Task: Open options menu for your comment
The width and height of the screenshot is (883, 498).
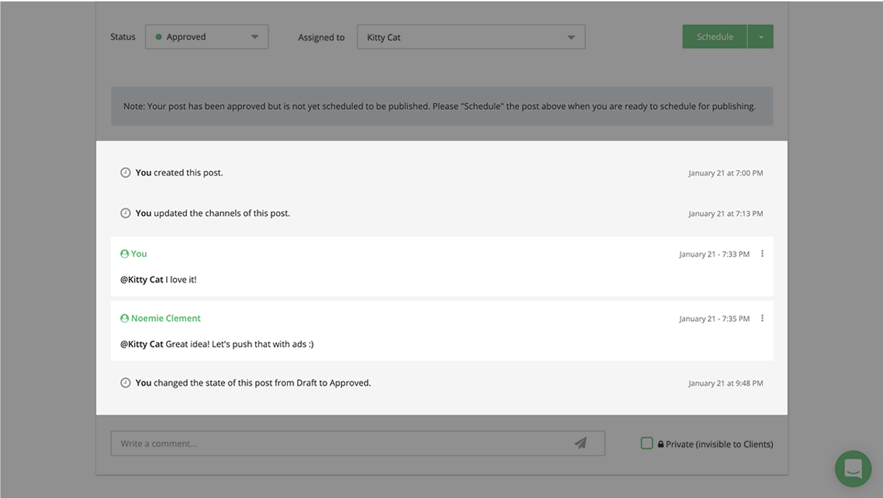Action: point(762,254)
